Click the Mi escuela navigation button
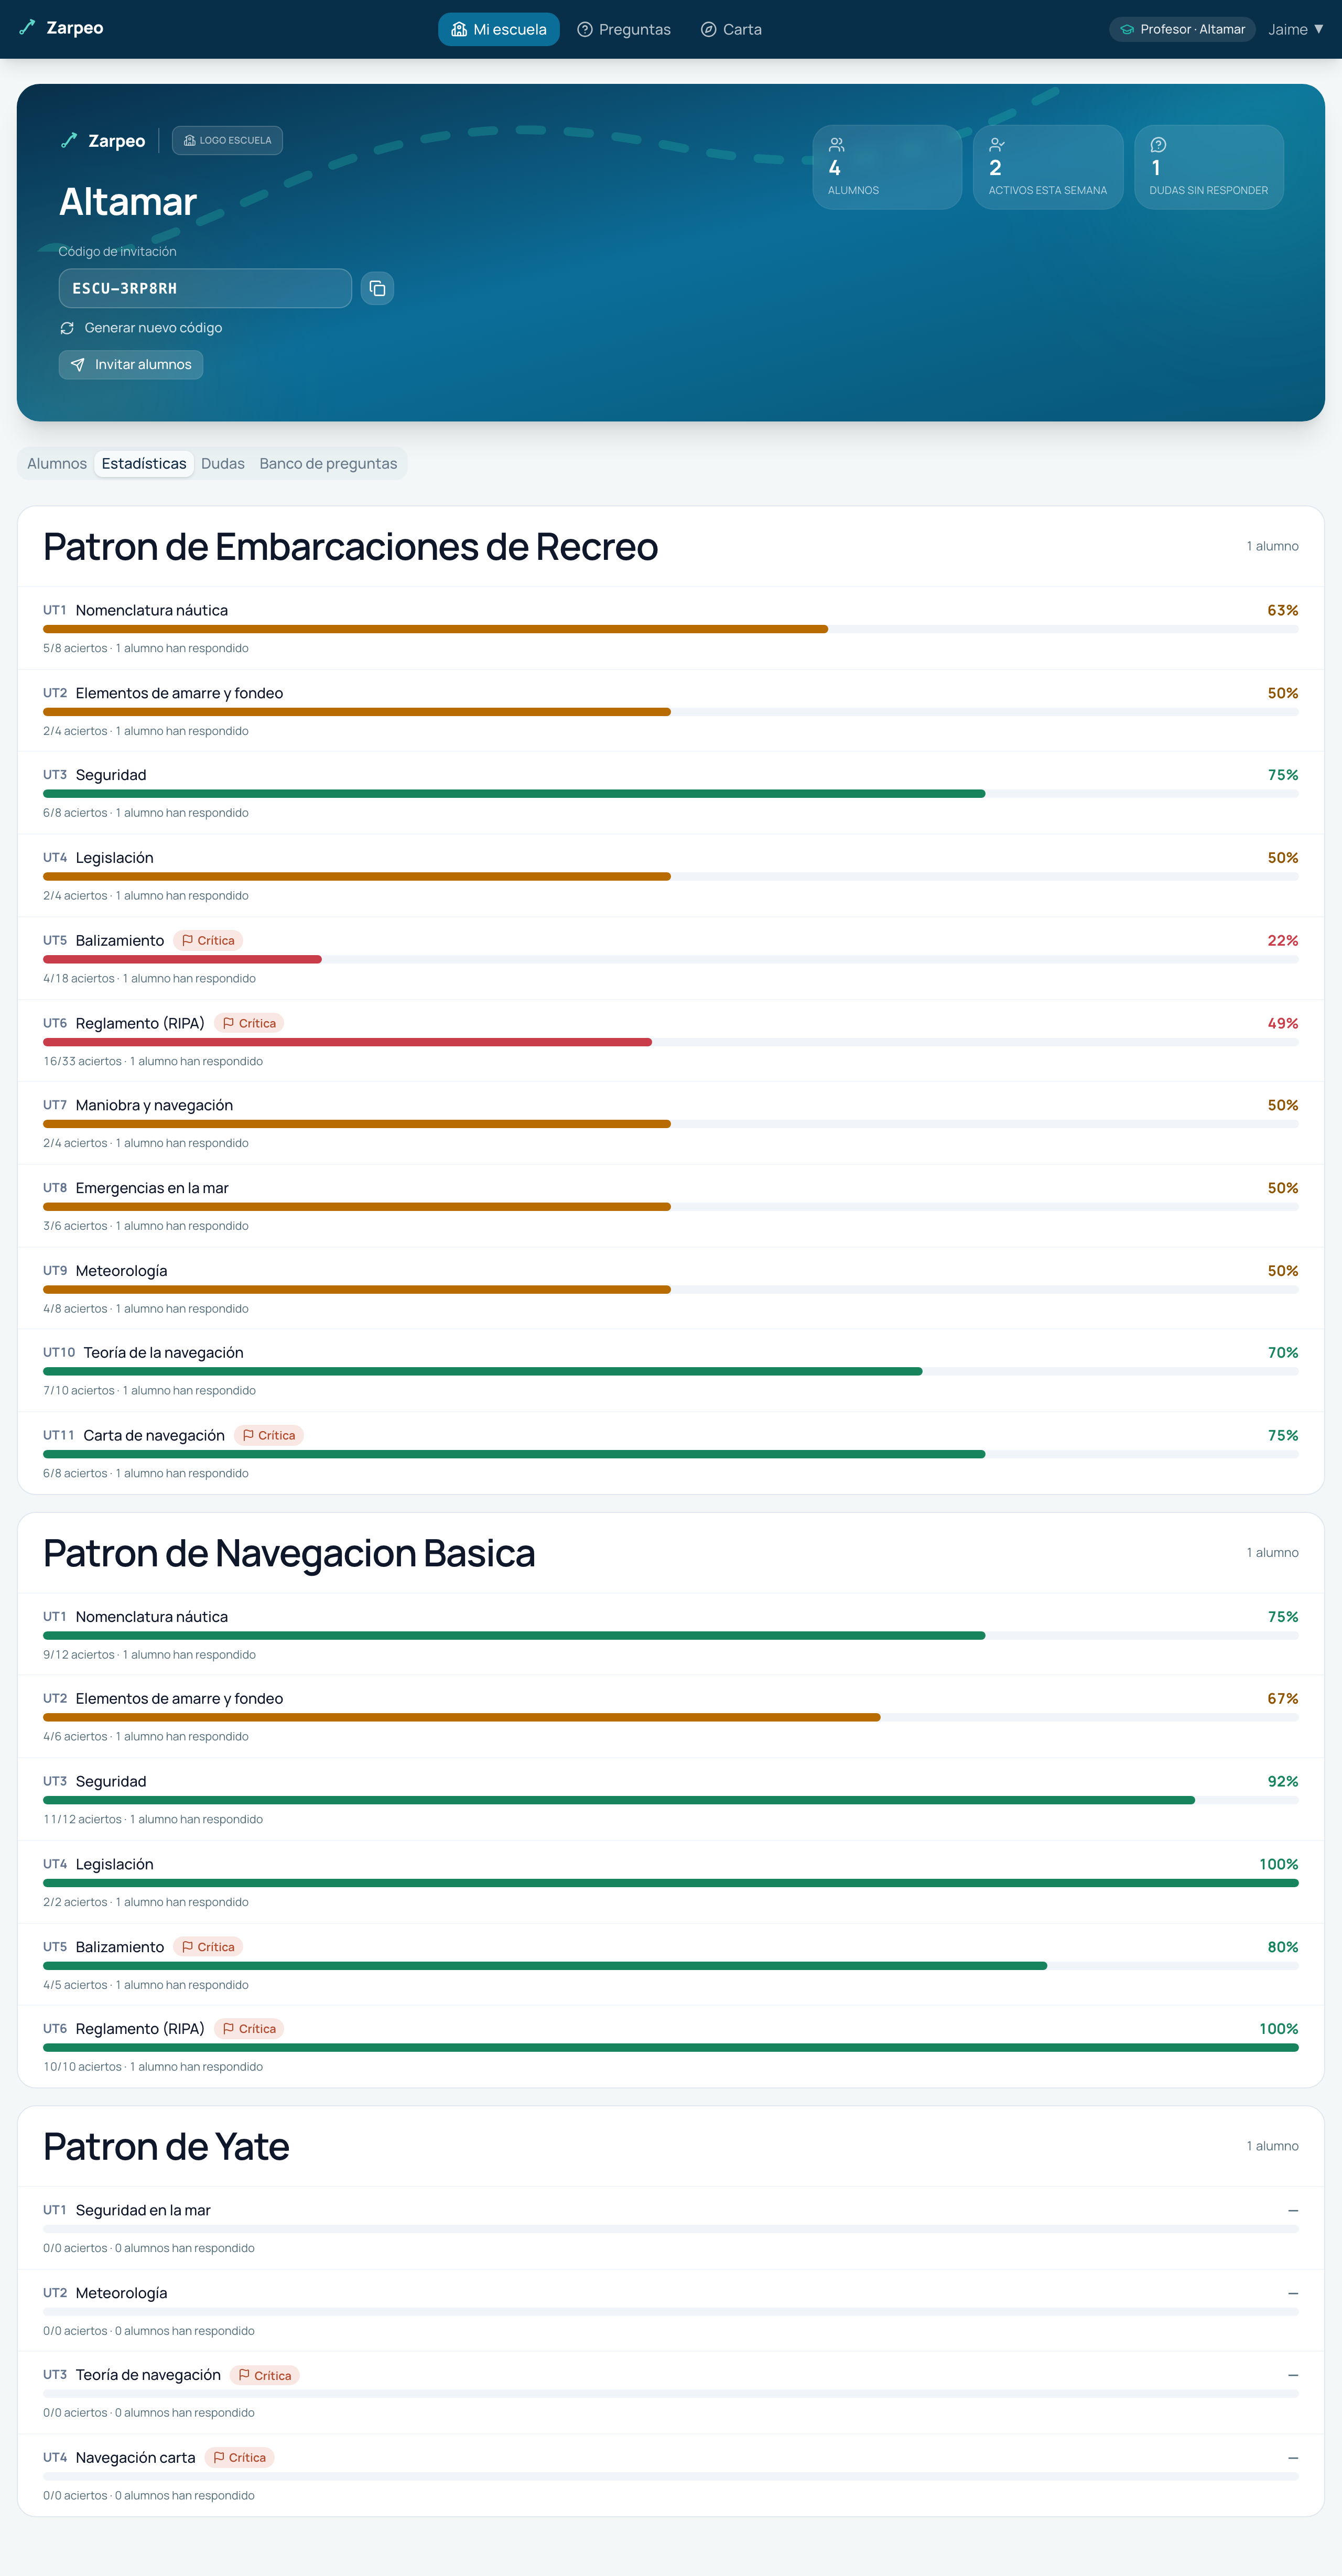Viewport: 1342px width, 2576px height. [499, 29]
